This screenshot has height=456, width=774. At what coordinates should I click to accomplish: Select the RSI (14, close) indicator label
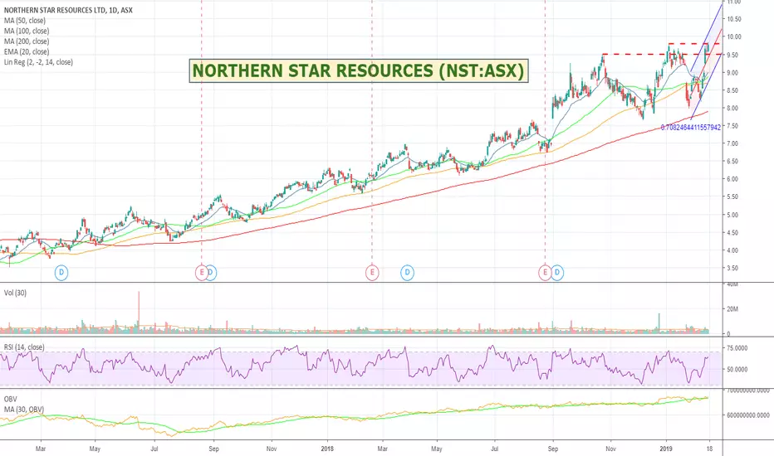tap(24, 347)
